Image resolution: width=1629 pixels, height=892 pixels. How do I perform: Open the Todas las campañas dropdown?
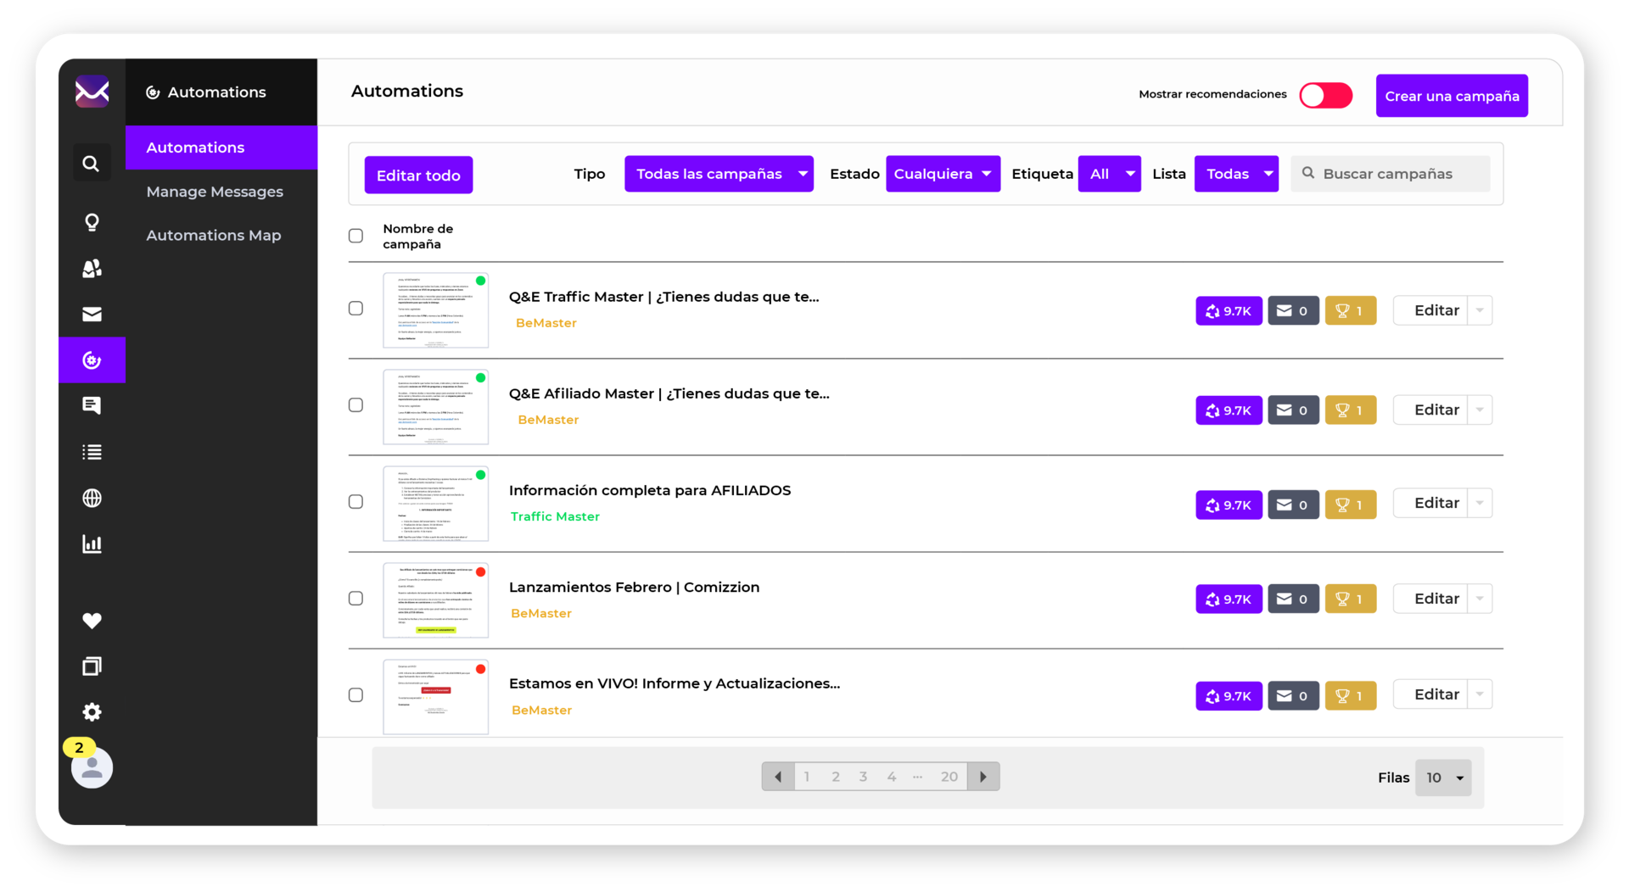pos(719,173)
